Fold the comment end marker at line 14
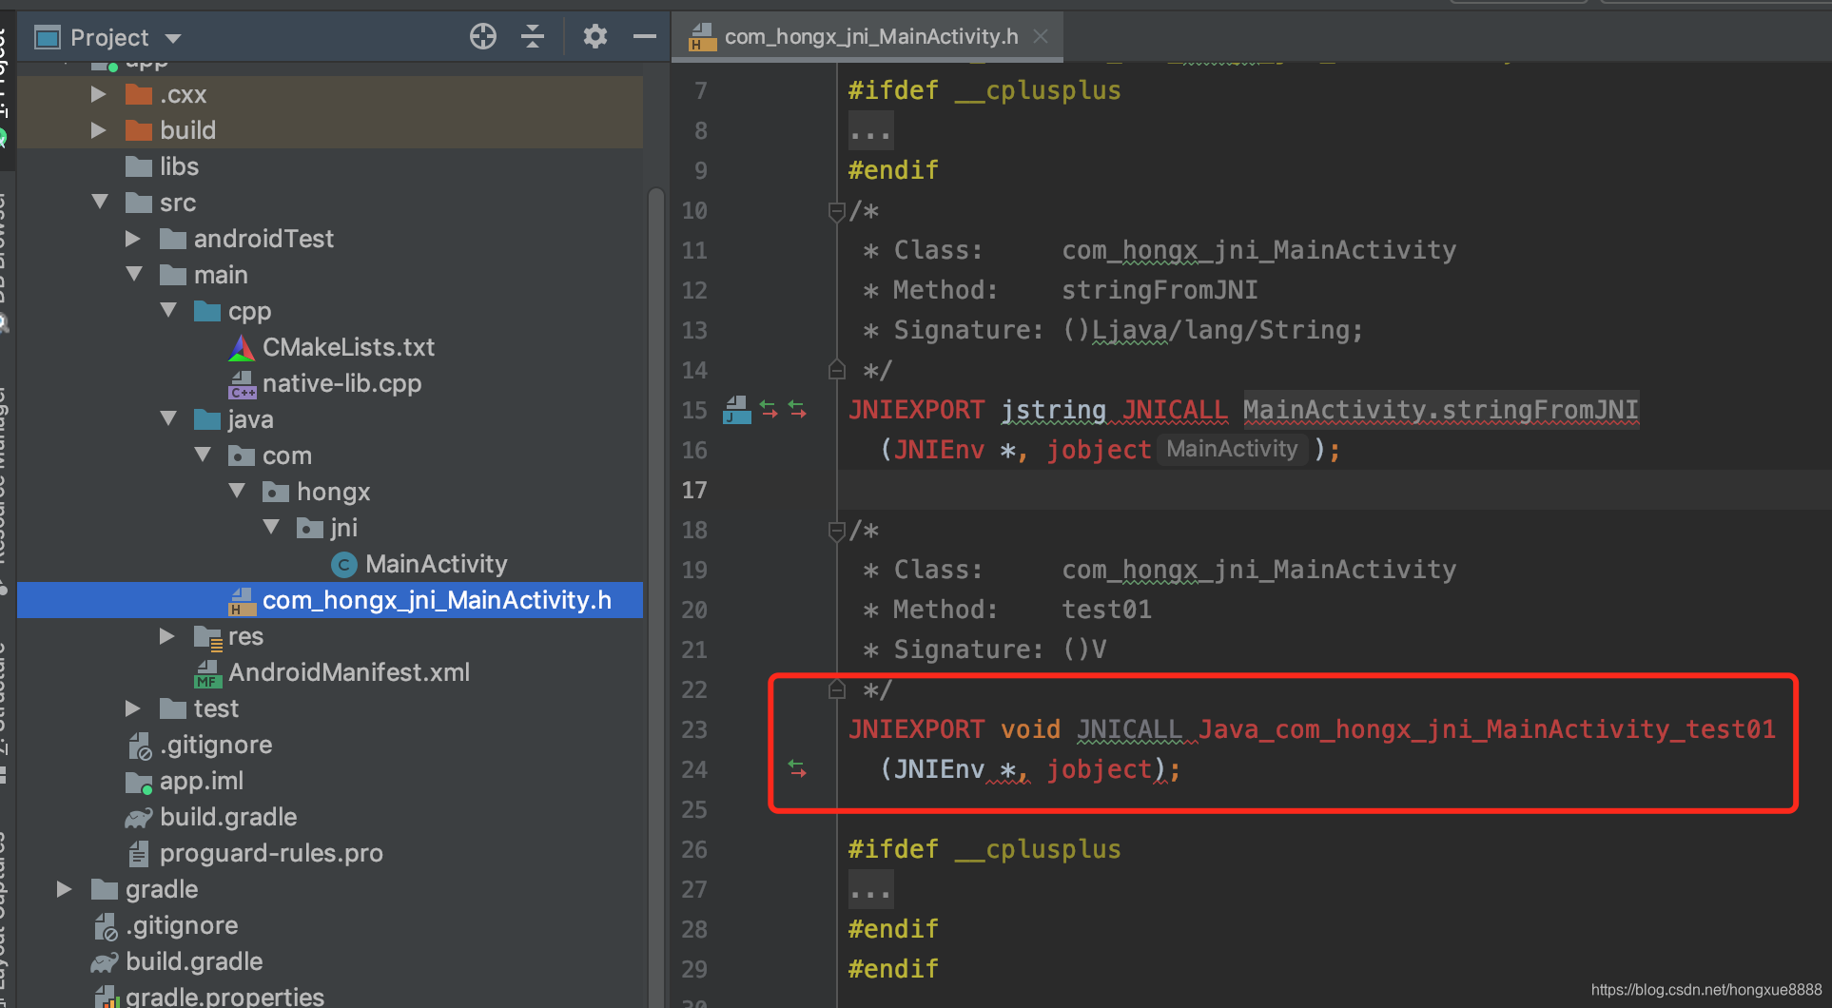This screenshot has width=1832, height=1008. tap(837, 370)
